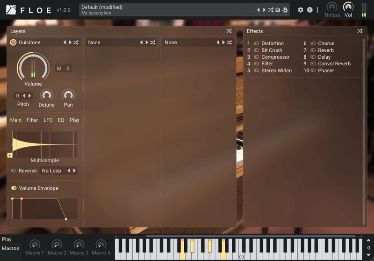This screenshot has width=374, height=261.
Task: Toggle the Reverse sample switch
Action: (14, 171)
